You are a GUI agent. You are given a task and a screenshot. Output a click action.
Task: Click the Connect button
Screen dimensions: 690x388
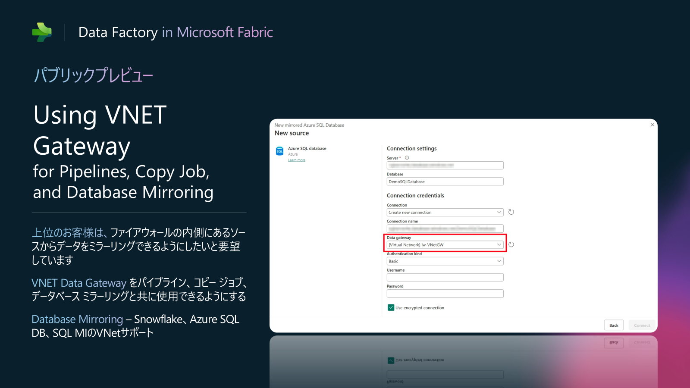642,325
